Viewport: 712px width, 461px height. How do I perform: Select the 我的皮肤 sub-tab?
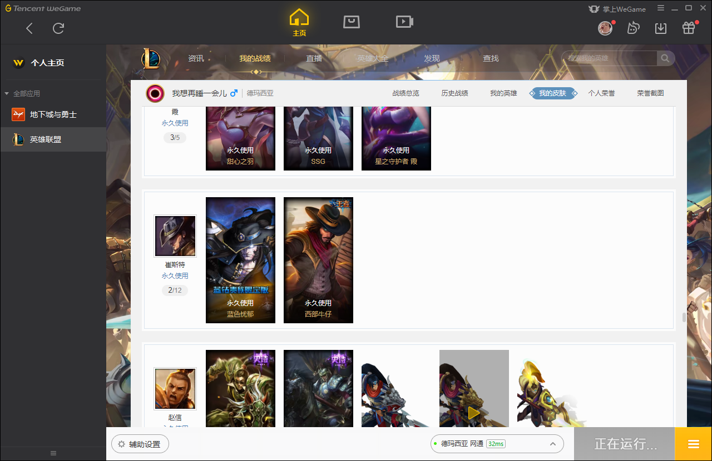click(552, 93)
